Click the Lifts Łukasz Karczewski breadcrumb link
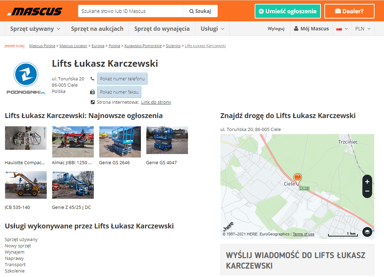This screenshot has height=277, width=384. [x=205, y=46]
